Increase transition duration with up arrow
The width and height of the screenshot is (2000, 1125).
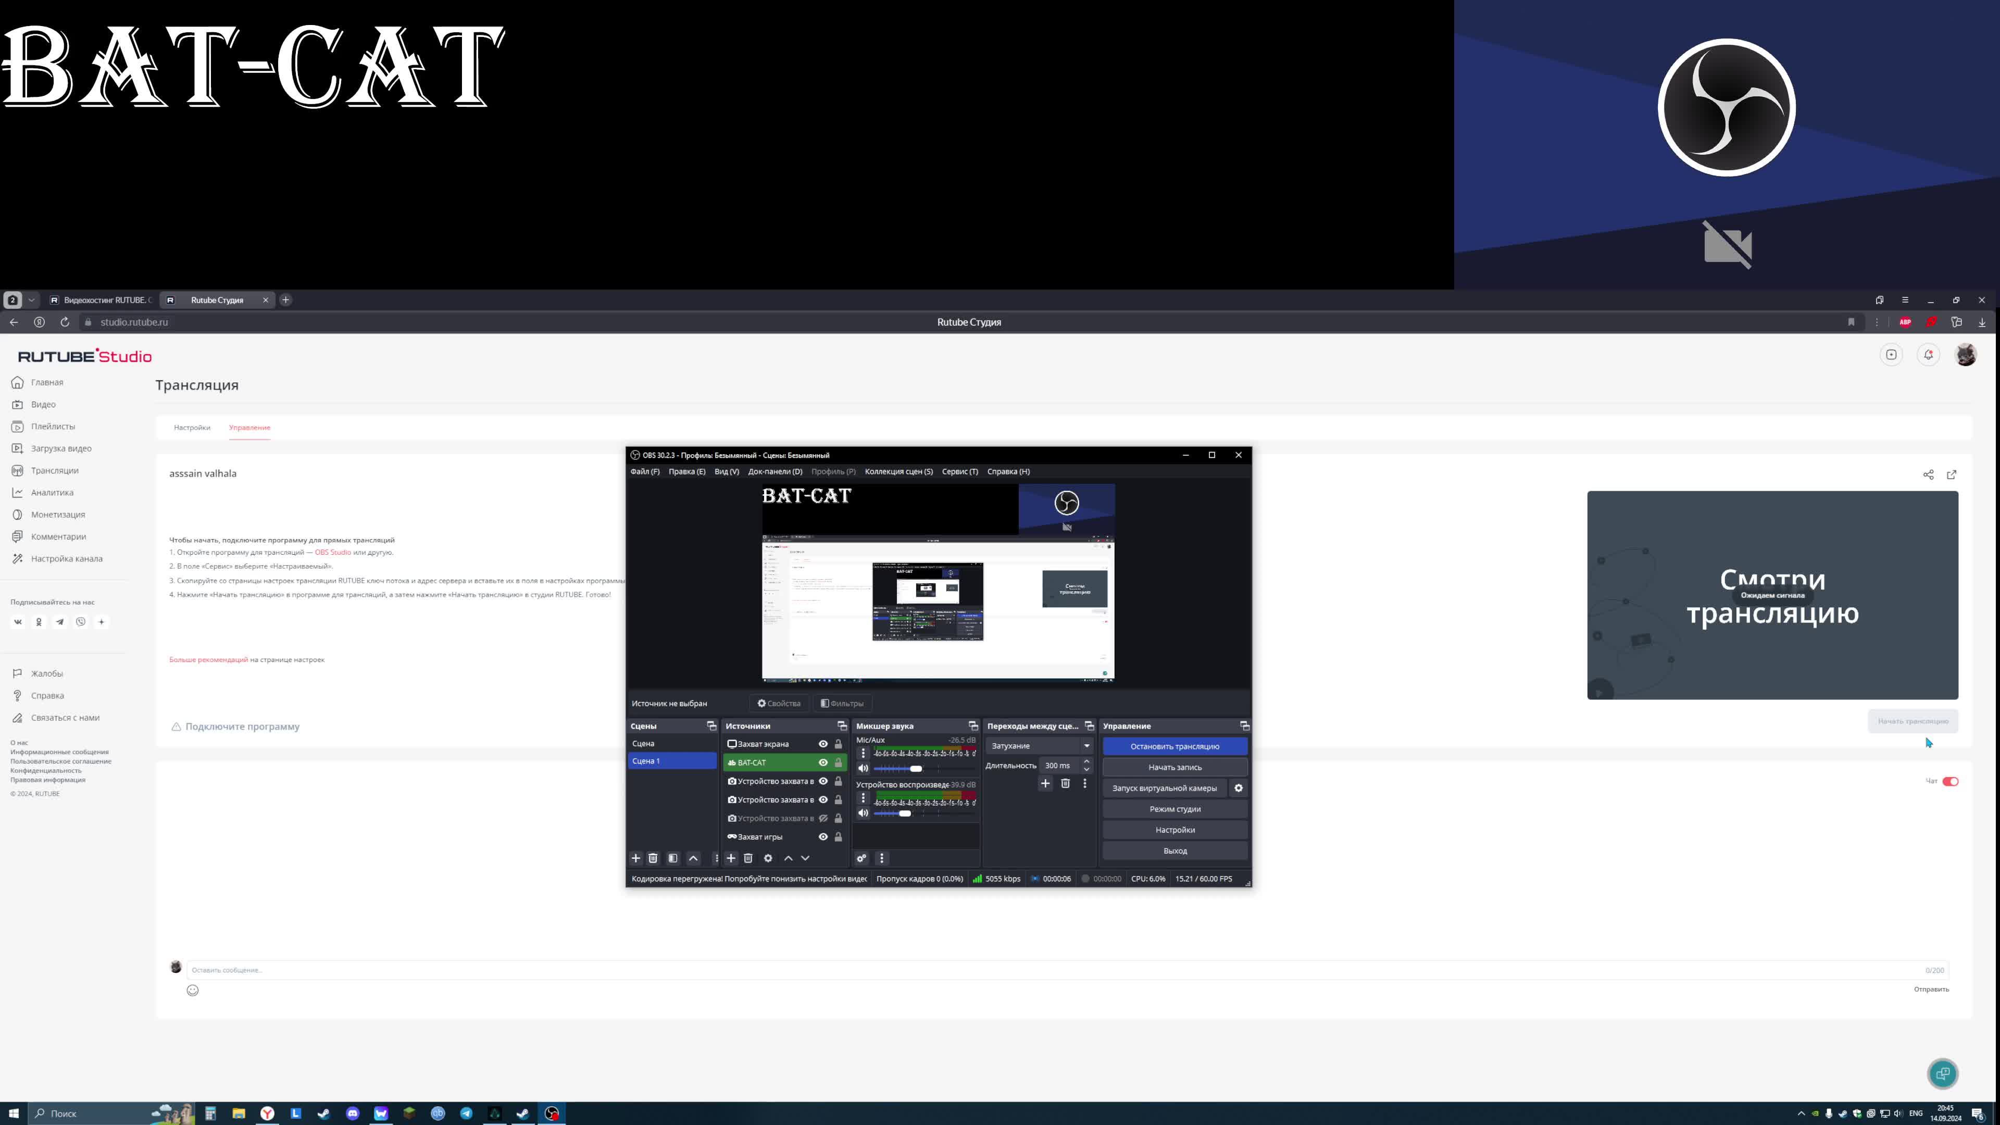[x=1086, y=761]
